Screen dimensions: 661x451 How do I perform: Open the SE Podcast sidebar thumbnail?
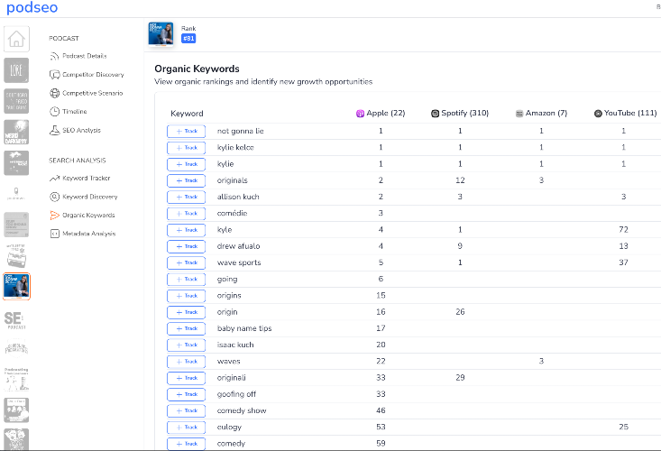tap(15, 320)
